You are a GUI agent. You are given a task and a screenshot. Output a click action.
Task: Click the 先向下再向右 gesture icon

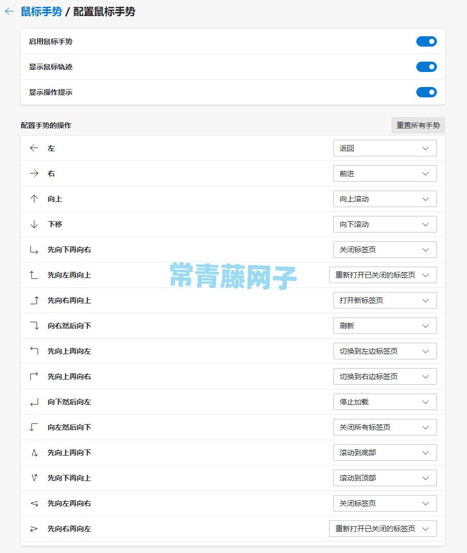pyautogui.click(x=34, y=250)
